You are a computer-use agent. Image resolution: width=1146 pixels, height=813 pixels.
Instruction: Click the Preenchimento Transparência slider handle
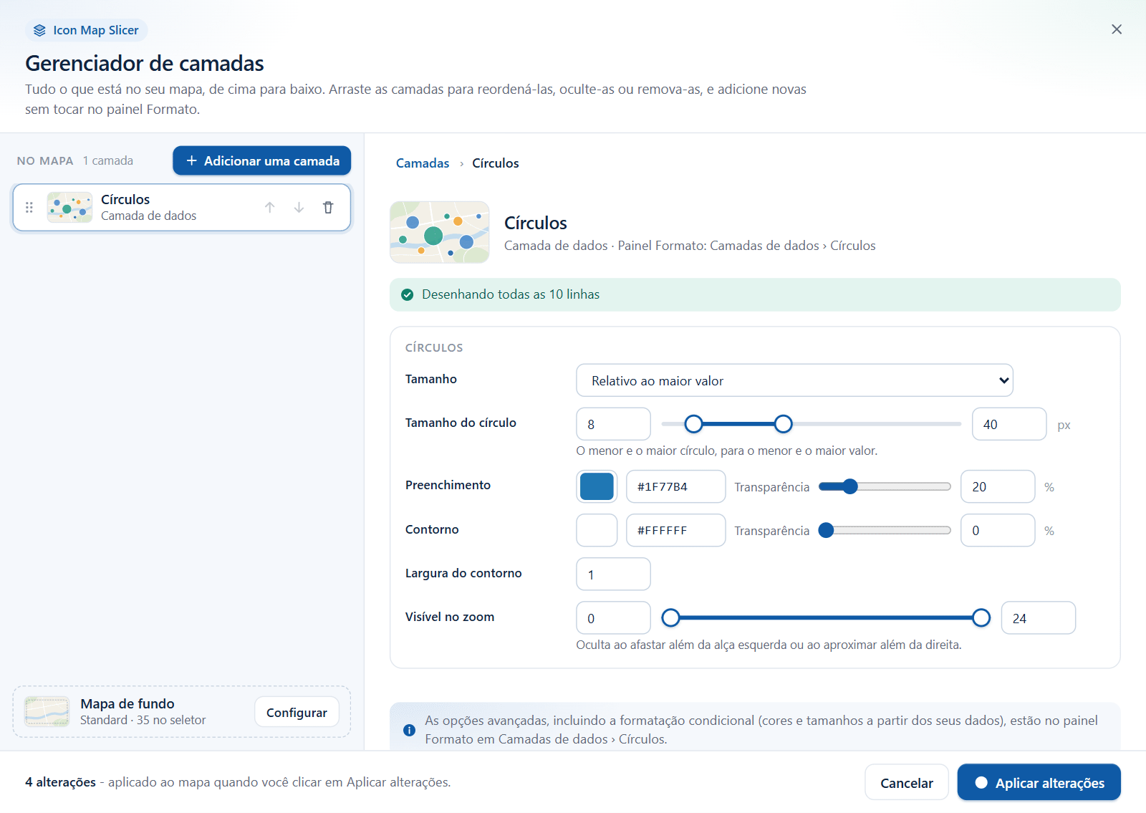click(849, 487)
